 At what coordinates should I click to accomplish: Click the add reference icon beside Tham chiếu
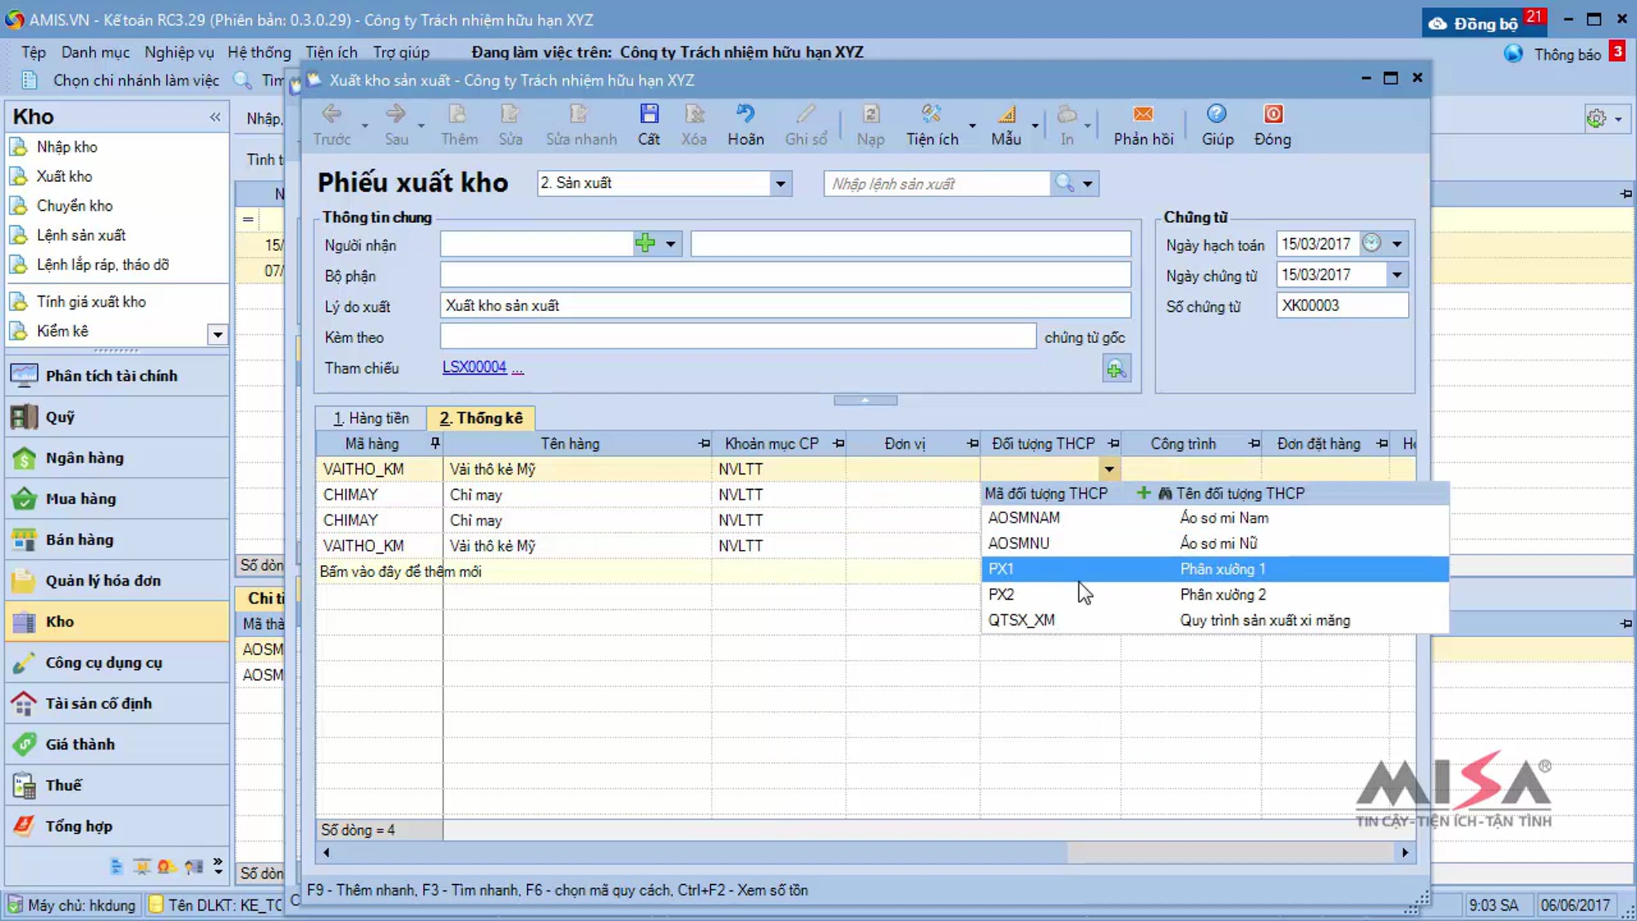click(1116, 369)
